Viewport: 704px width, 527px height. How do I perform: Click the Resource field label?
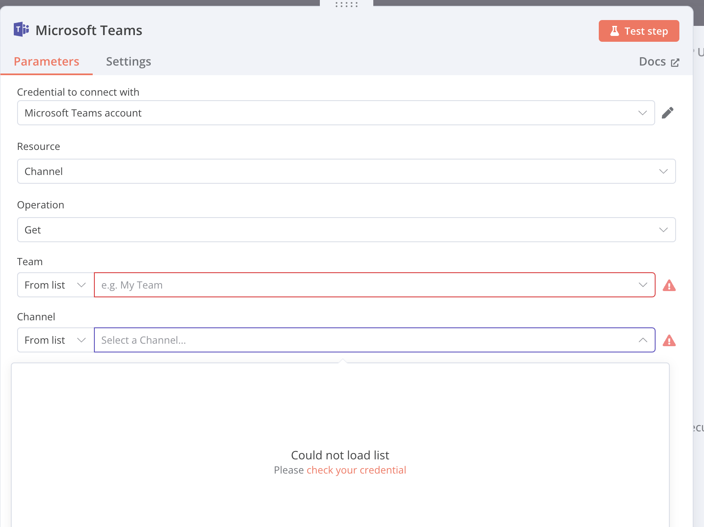(x=38, y=147)
